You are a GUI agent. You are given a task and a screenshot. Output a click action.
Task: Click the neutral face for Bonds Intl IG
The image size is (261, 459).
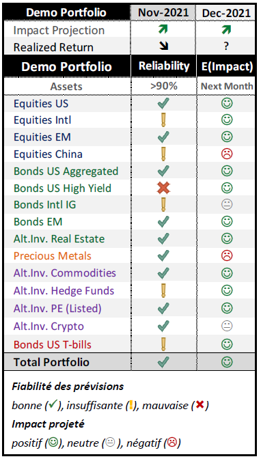click(227, 204)
